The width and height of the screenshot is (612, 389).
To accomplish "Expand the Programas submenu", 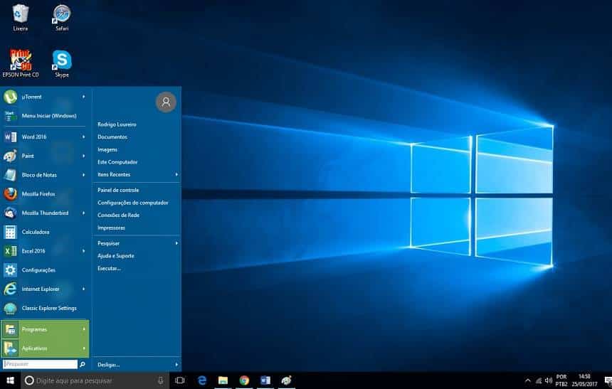I will click(84, 329).
